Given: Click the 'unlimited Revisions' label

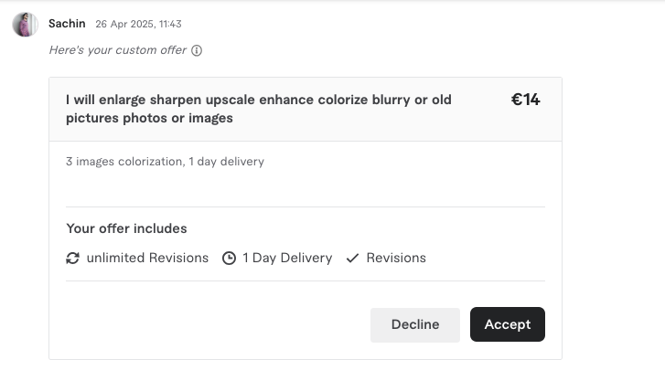Looking at the screenshot, I should coord(147,259).
